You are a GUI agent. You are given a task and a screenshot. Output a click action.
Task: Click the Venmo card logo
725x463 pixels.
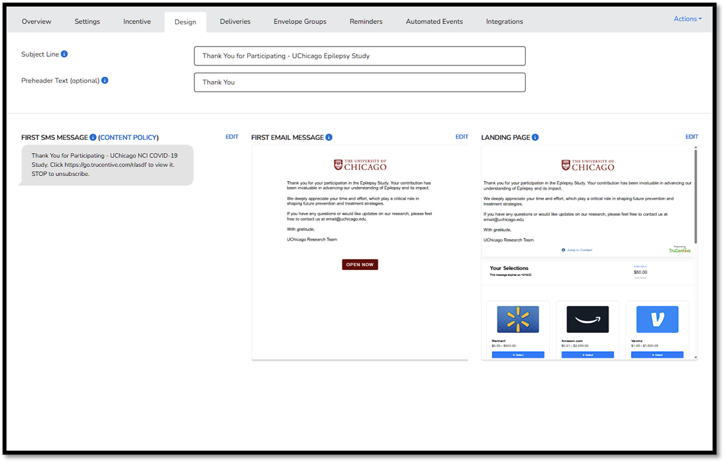[657, 319]
